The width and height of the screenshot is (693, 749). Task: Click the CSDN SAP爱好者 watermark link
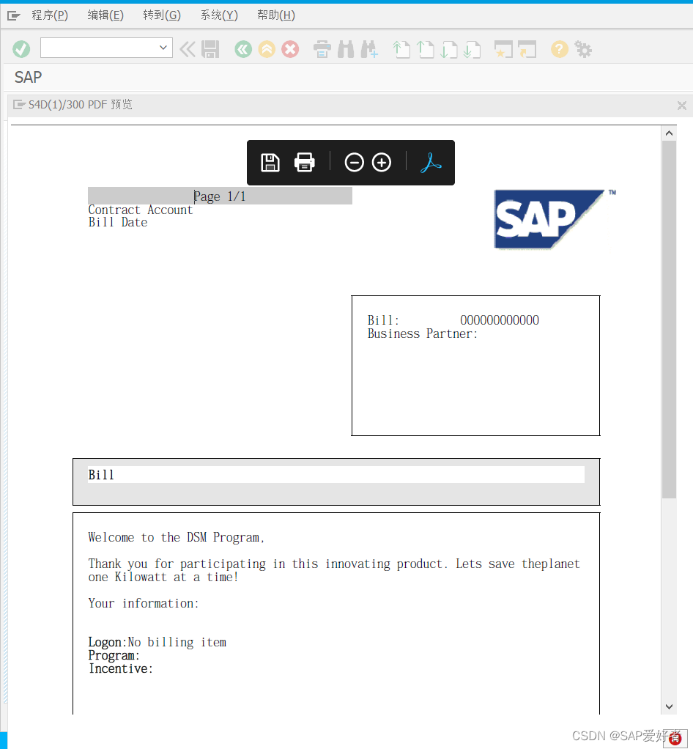(x=626, y=735)
